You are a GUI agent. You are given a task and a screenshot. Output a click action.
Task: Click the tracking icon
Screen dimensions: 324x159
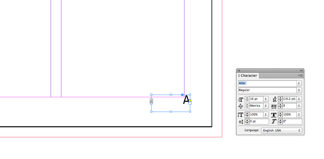[x=274, y=106]
